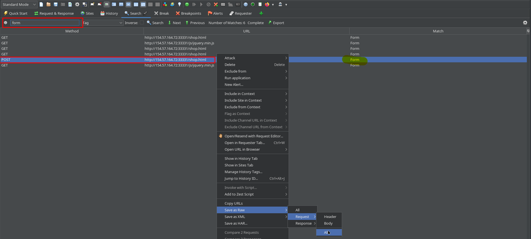Image resolution: width=531 pixels, height=239 pixels.
Task: Expand the Include in Context submenu
Action: (x=252, y=93)
